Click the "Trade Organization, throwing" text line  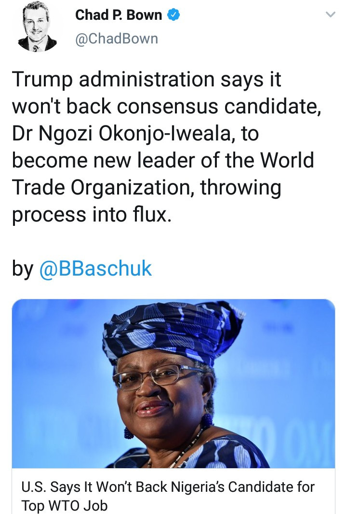[147, 188]
